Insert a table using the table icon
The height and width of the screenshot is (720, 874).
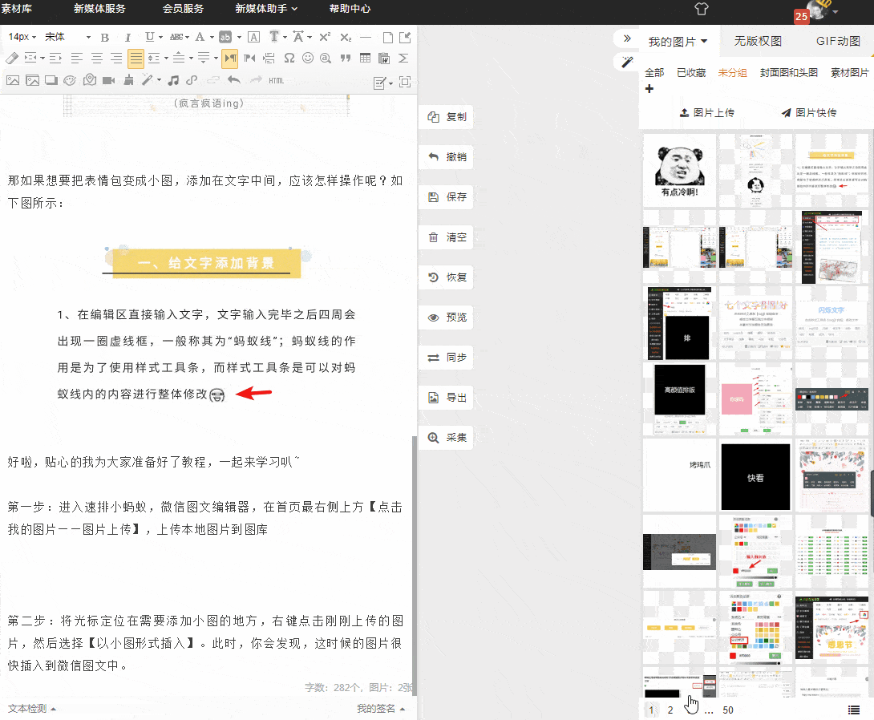(365, 57)
